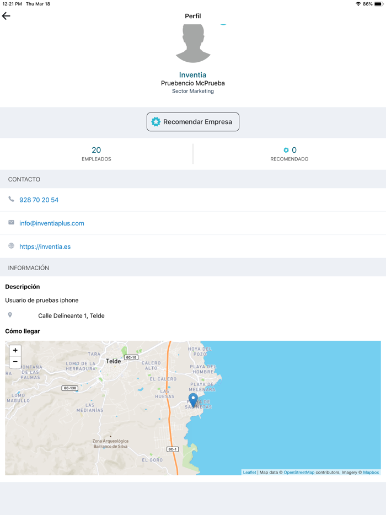Click the Zona Arqueológica Barranco de Silva label
This screenshot has height=515, width=386.
(110, 444)
